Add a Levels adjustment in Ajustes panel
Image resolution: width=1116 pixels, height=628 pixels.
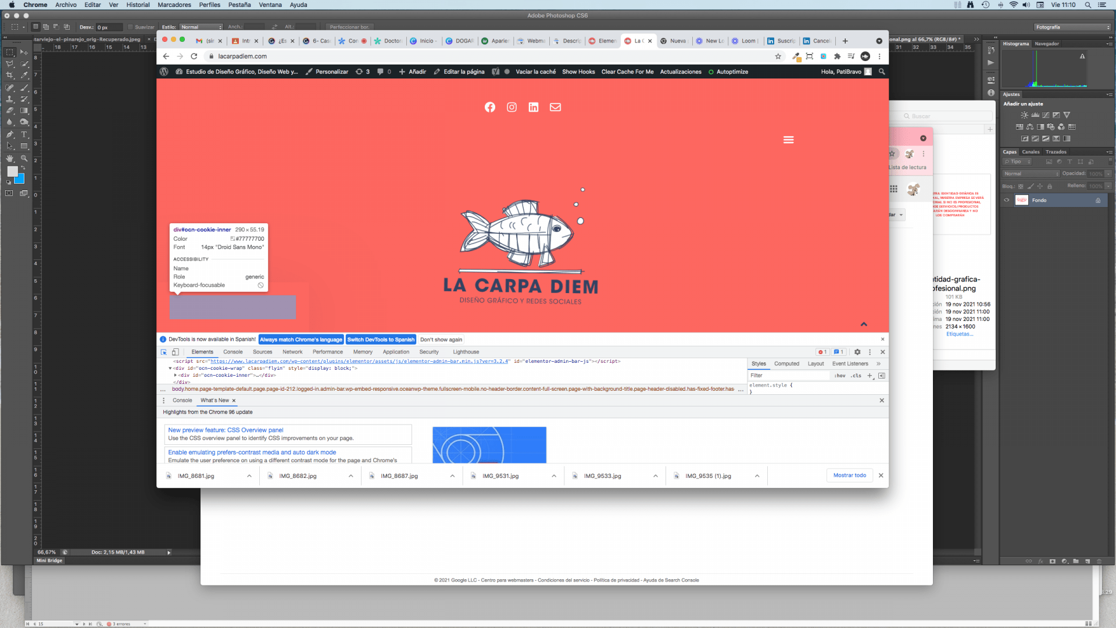pyautogui.click(x=1035, y=115)
